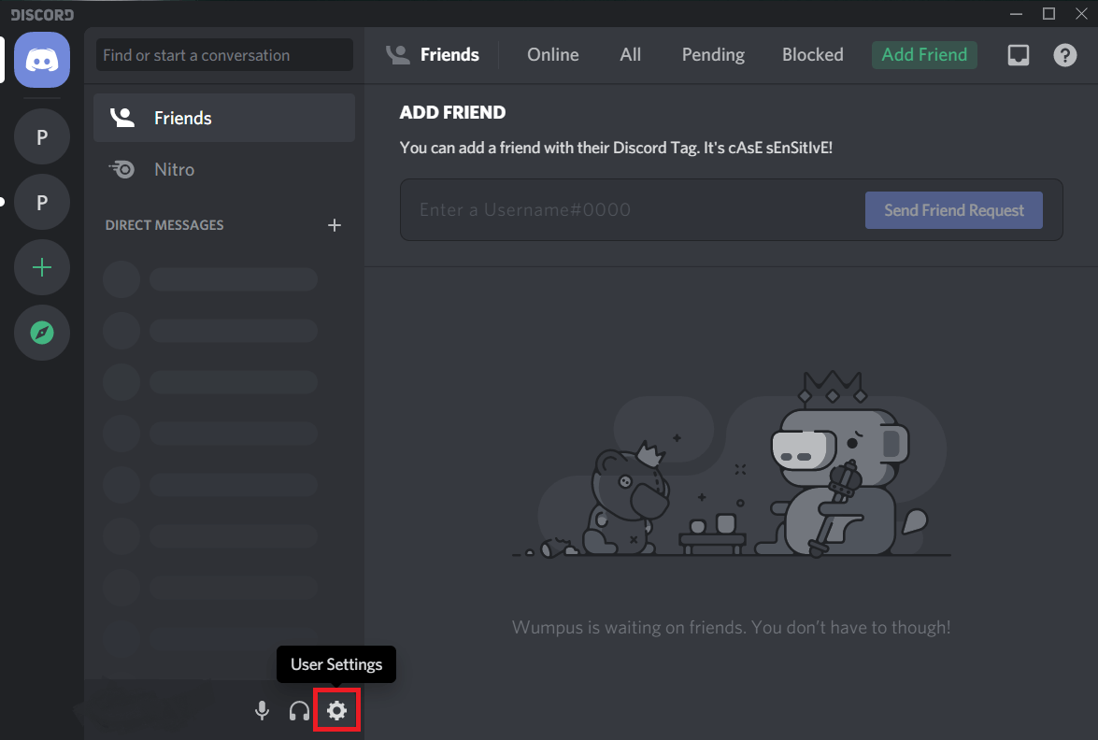Click the Add Friend button

click(924, 54)
